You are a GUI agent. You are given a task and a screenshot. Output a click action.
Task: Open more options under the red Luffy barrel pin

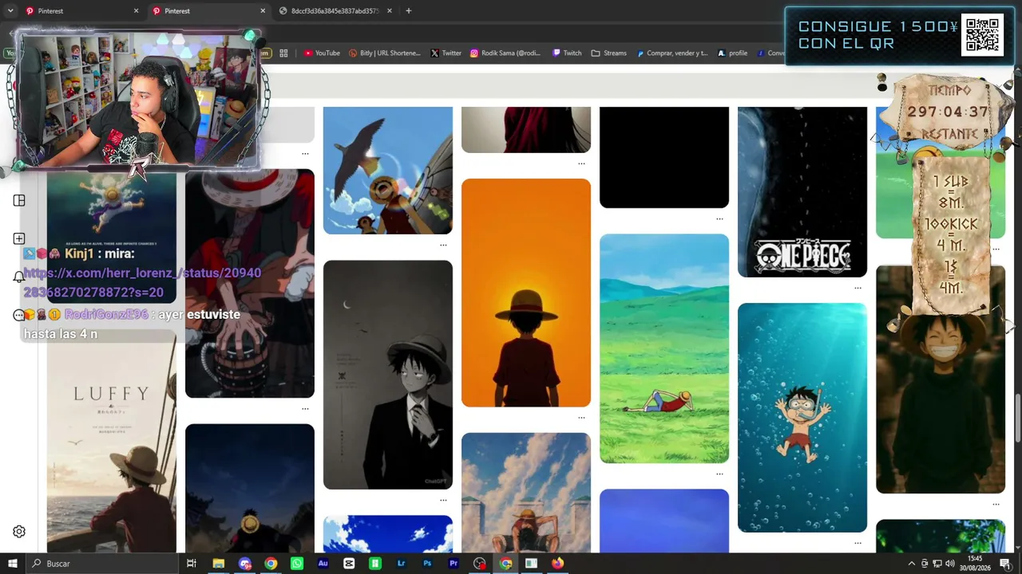pyautogui.click(x=305, y=409)
